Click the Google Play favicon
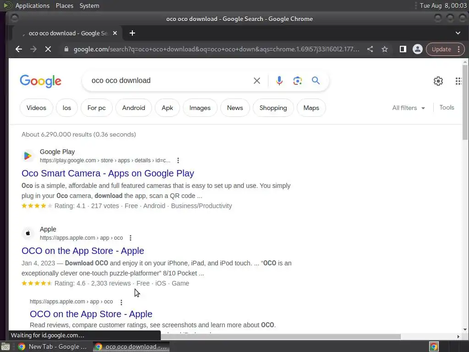Viewport: 469px width, 352px height. (28, 156)
